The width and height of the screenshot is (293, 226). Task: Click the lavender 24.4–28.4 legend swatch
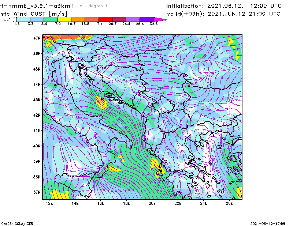pos(133,19)
